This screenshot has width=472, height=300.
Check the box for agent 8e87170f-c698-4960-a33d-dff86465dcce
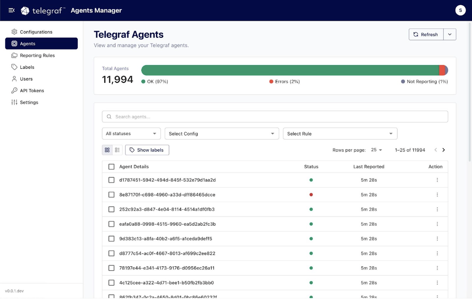[111, 195]
